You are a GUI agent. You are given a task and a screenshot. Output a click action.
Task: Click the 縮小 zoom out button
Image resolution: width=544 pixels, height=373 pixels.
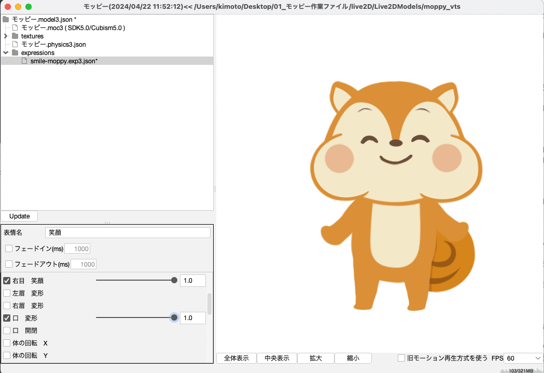tap(353, 358)
